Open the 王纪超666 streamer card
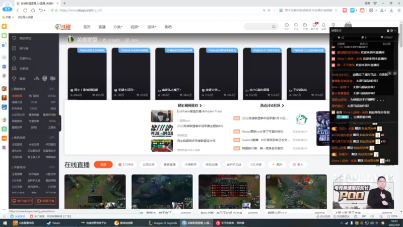This screenshot has width=403, height=227. click(306, 74)
